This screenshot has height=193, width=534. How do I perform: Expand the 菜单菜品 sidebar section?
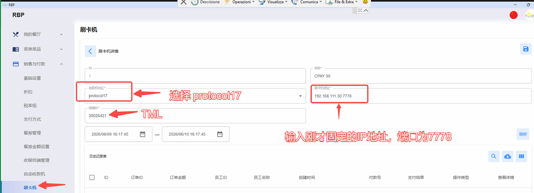click(61, 49)
